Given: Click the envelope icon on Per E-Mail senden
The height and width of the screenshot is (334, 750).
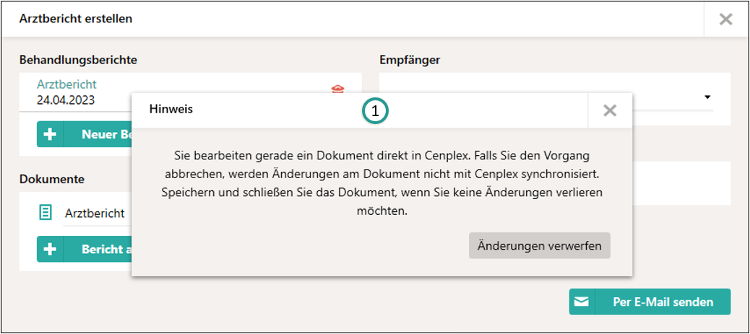Looking at the screenshot, I should [582, 302].
